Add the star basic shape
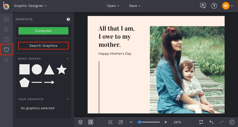The image size is (238, 127). 62,69
